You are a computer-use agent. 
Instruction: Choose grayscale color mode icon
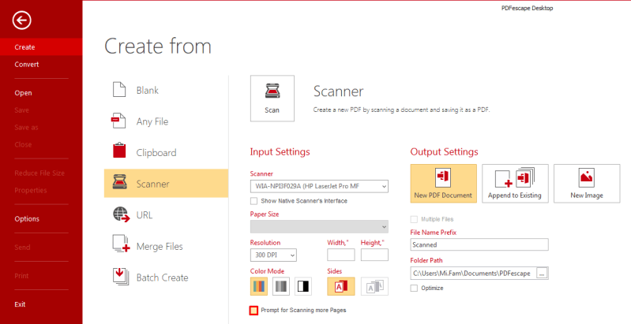pyautogui.click(x=281, y=286)
